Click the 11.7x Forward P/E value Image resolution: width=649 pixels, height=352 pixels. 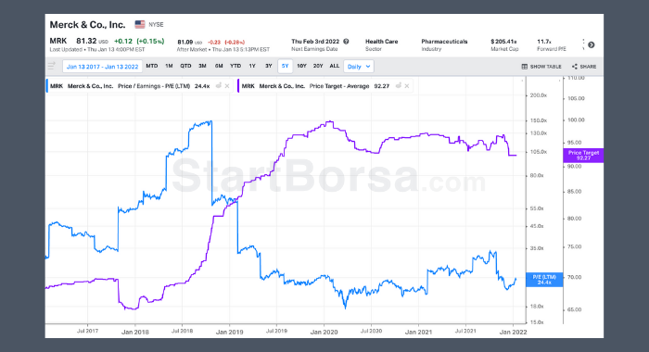[x=544, y=42]
